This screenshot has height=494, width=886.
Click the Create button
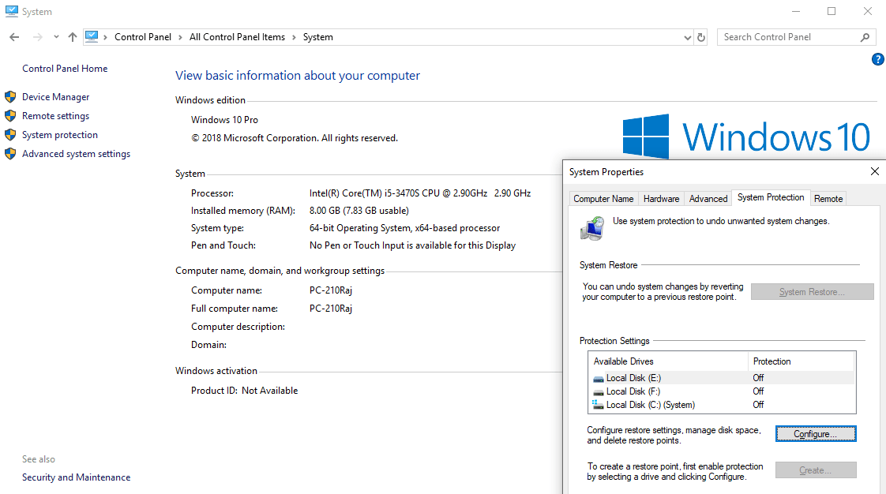point(816,470)
